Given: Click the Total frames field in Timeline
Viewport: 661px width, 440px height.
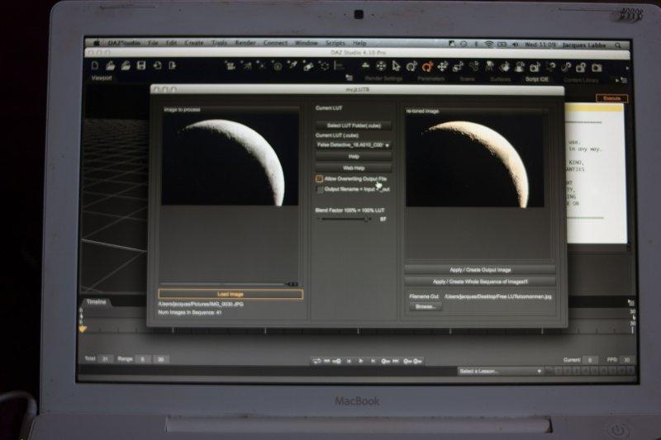Looking at the screenshot, I should [105, 359].
